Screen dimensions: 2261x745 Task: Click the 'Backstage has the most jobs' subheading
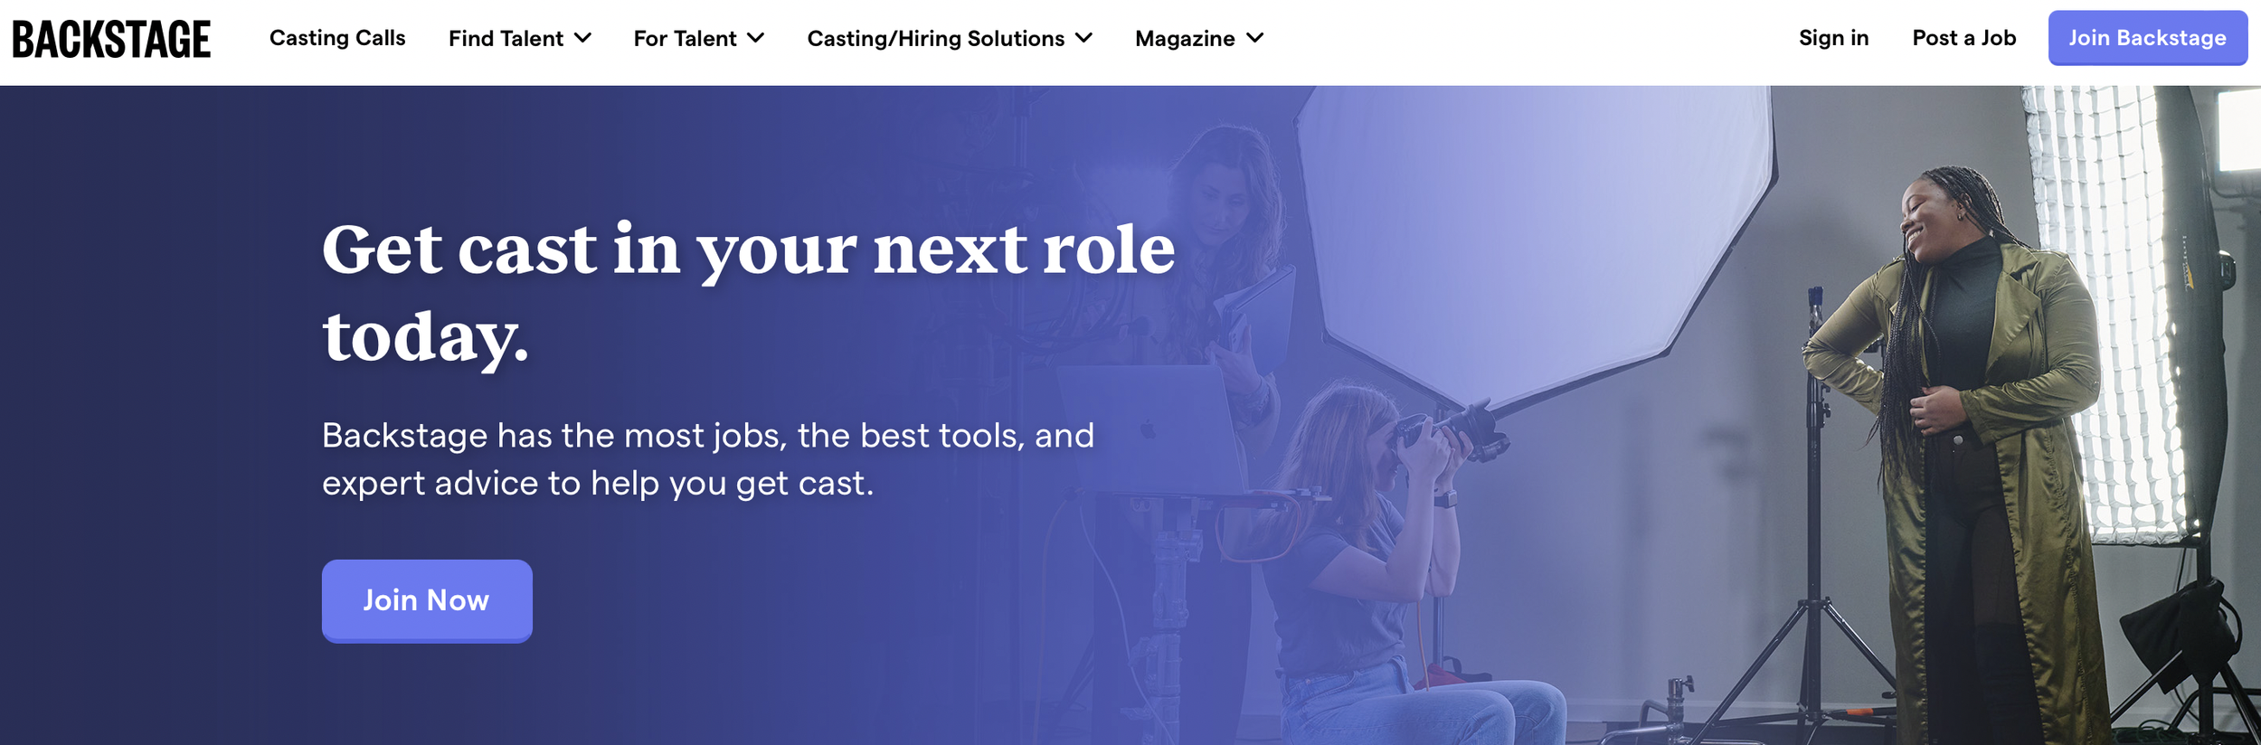point(707,459)
